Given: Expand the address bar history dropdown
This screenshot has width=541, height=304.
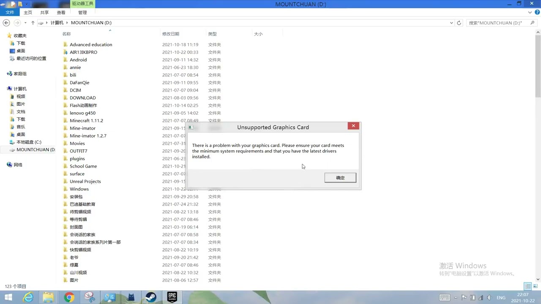Looking at the screenshot, I should pyautogui.click(x=451, y=23).
